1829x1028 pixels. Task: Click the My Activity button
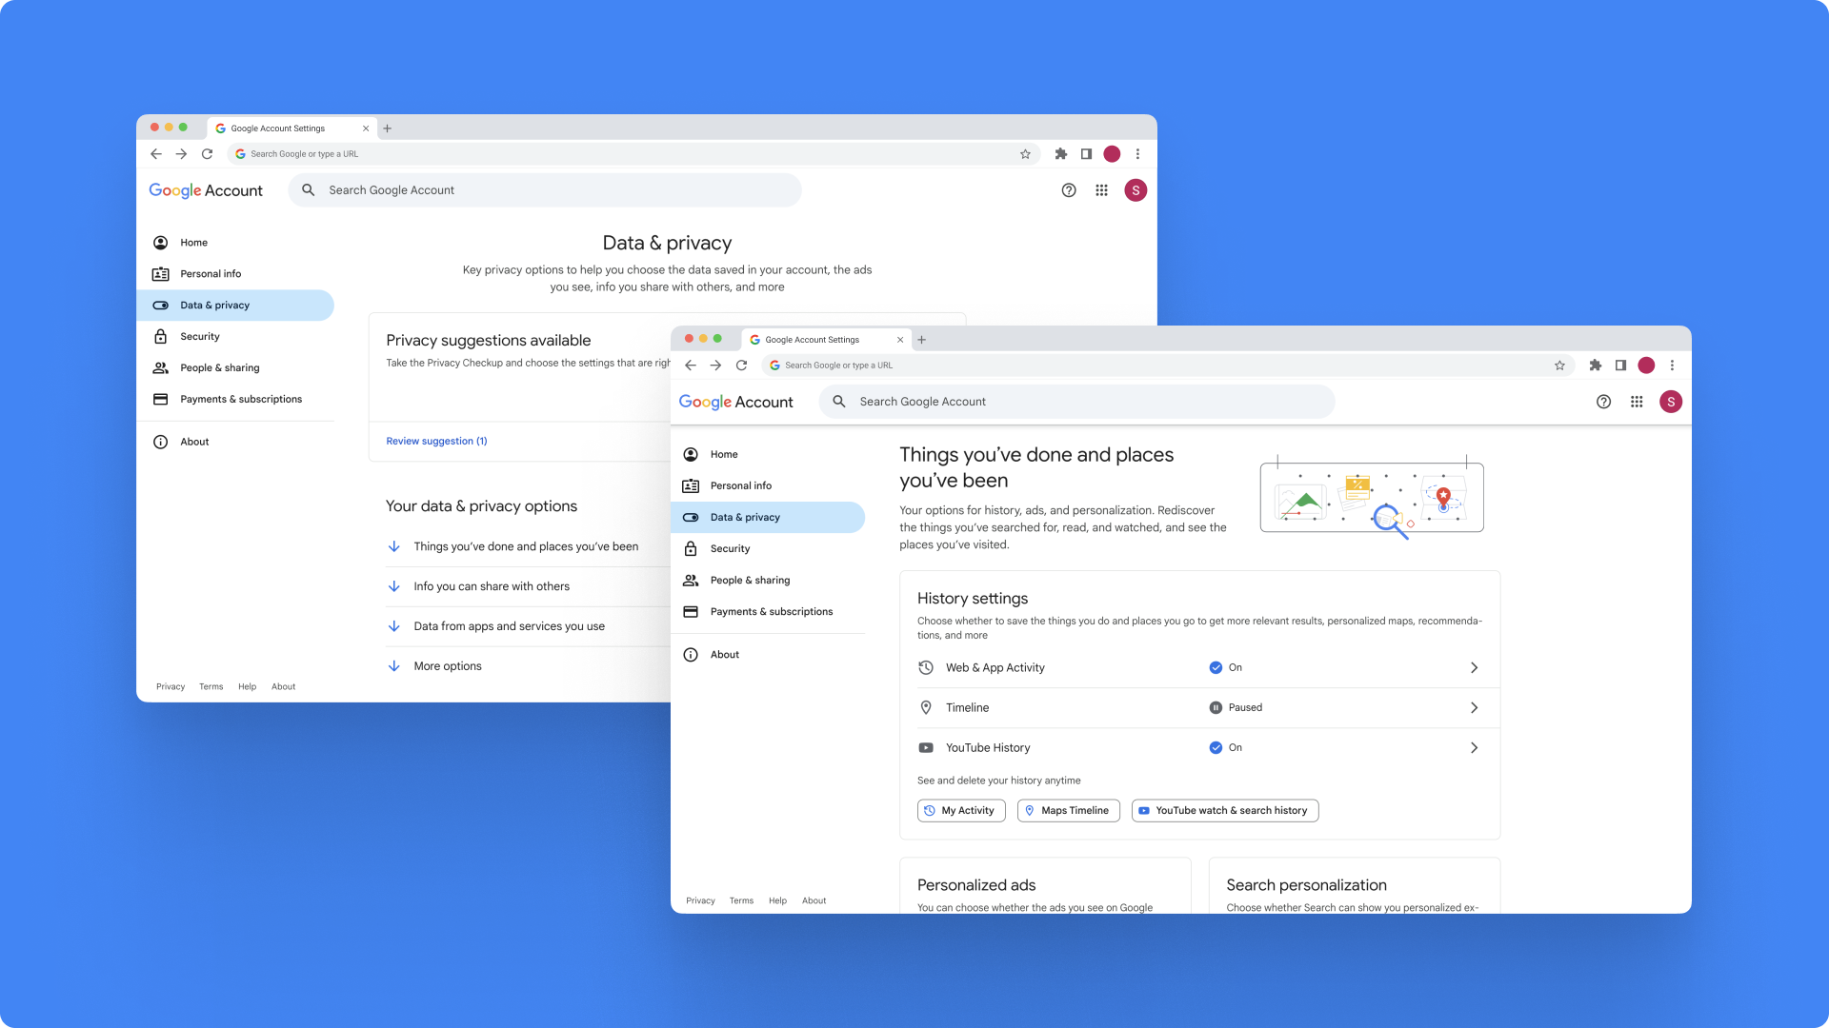960,811
